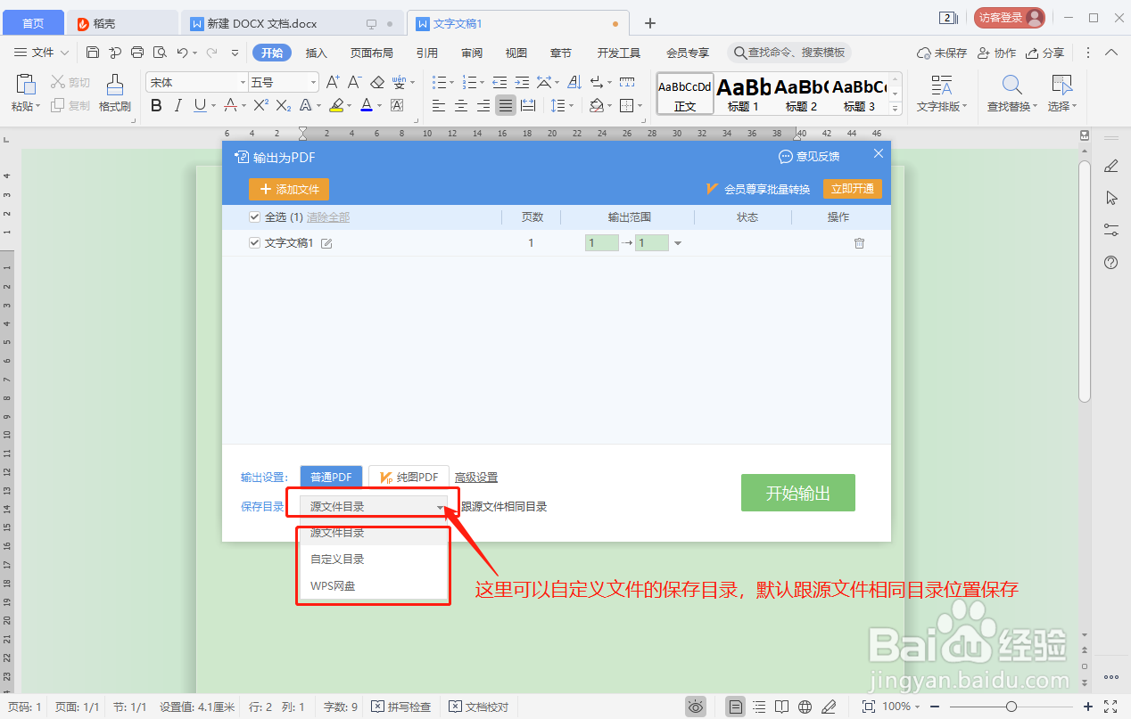
Task: Select the Format Painter tool
Action: coord(114,94)
